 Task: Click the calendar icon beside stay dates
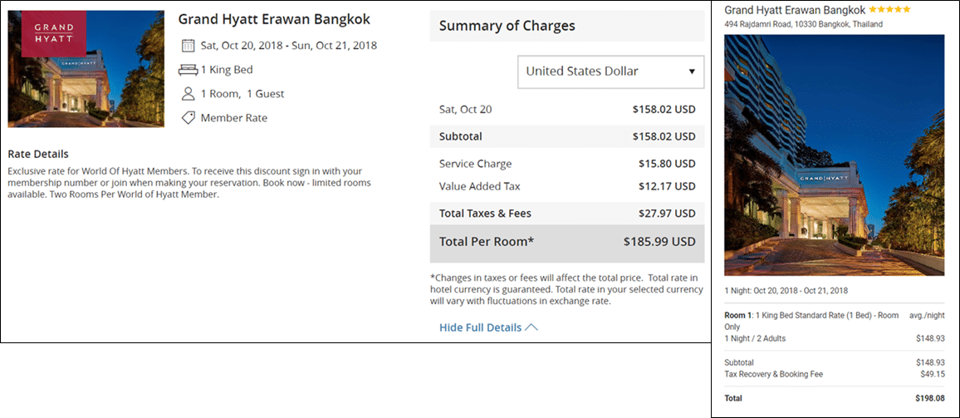coord(188,46)
